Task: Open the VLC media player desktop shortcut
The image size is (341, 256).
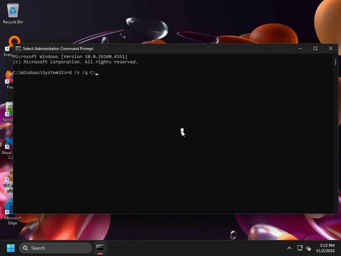Action: (9, 181)
